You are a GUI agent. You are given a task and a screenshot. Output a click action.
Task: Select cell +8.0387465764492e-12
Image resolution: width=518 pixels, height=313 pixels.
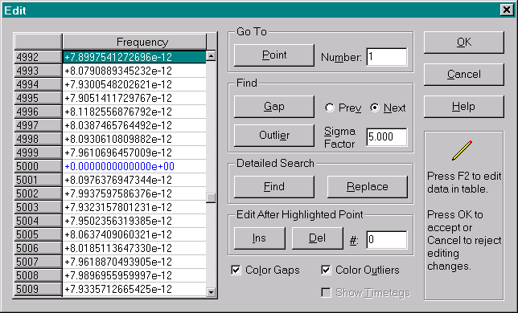(x=134, y=125)
